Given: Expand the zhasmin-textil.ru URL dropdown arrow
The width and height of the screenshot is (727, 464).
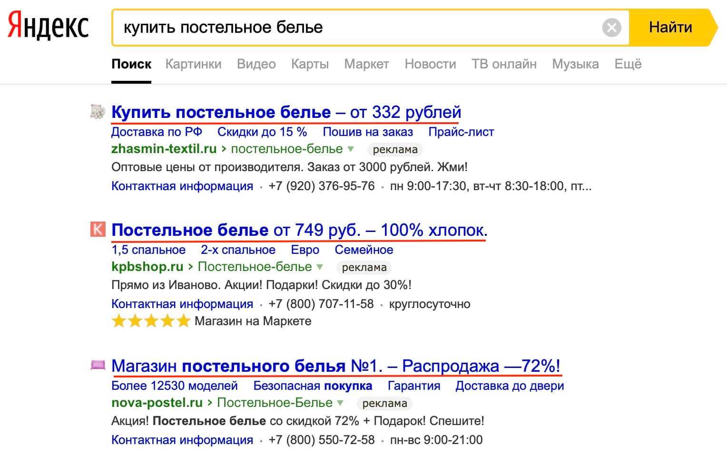Looking at the screenshot, I should point(351,149).
